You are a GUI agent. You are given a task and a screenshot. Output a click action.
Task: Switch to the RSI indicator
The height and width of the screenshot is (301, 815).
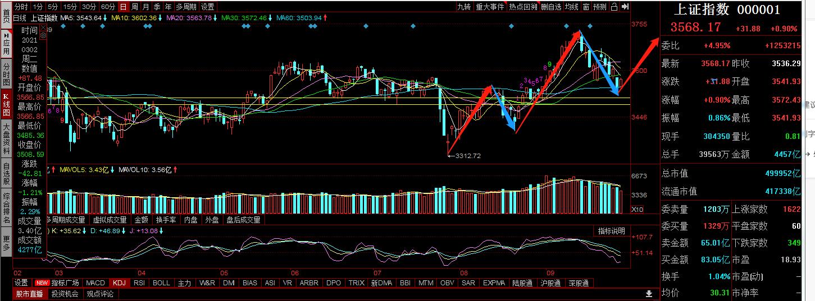coord(139,283)
